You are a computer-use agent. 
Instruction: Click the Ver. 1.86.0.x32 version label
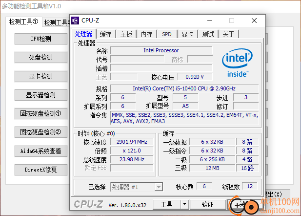pyautogui.click(x=127, y=205)
